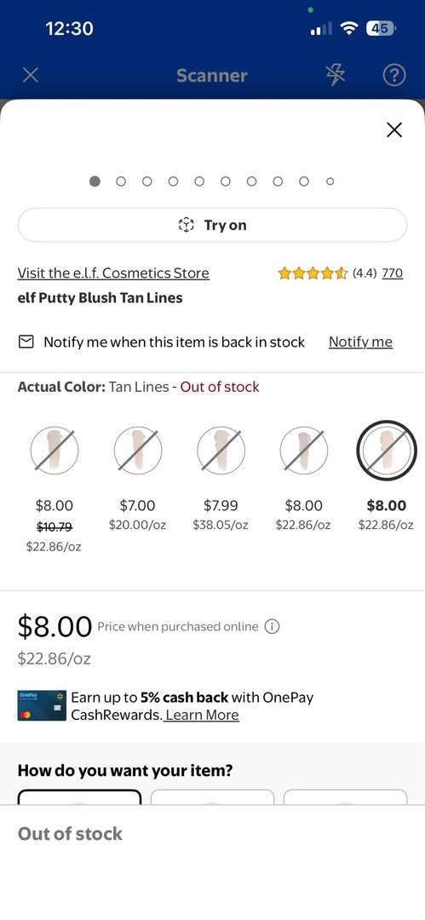The image size is (425, 920).
Task: Open price info circle icon
Action: [x=271, y=627]
